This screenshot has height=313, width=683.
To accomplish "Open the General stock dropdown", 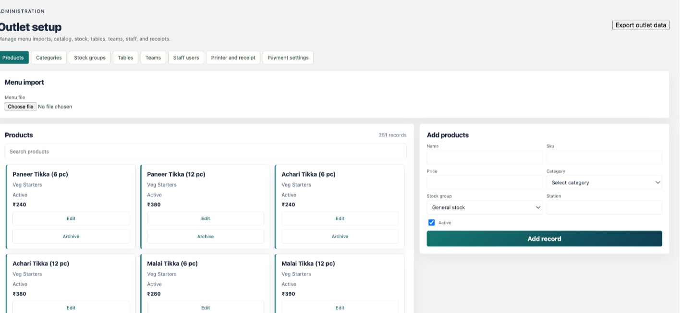I will point(484,207).
